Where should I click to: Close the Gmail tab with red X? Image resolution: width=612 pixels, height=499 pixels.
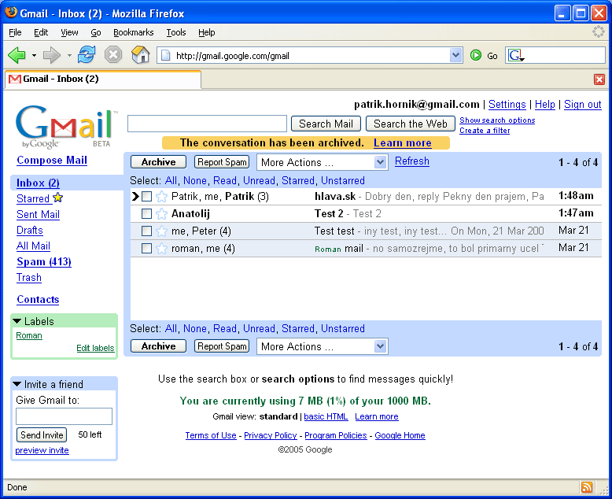tap(599, 79)
